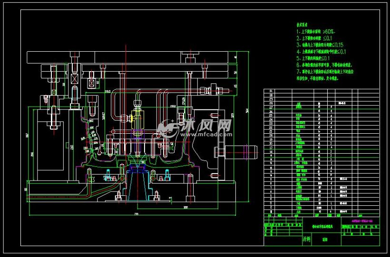Select the 200 dimension near the bottom center
The image size is (390, 257).
[x=185, y=207]
